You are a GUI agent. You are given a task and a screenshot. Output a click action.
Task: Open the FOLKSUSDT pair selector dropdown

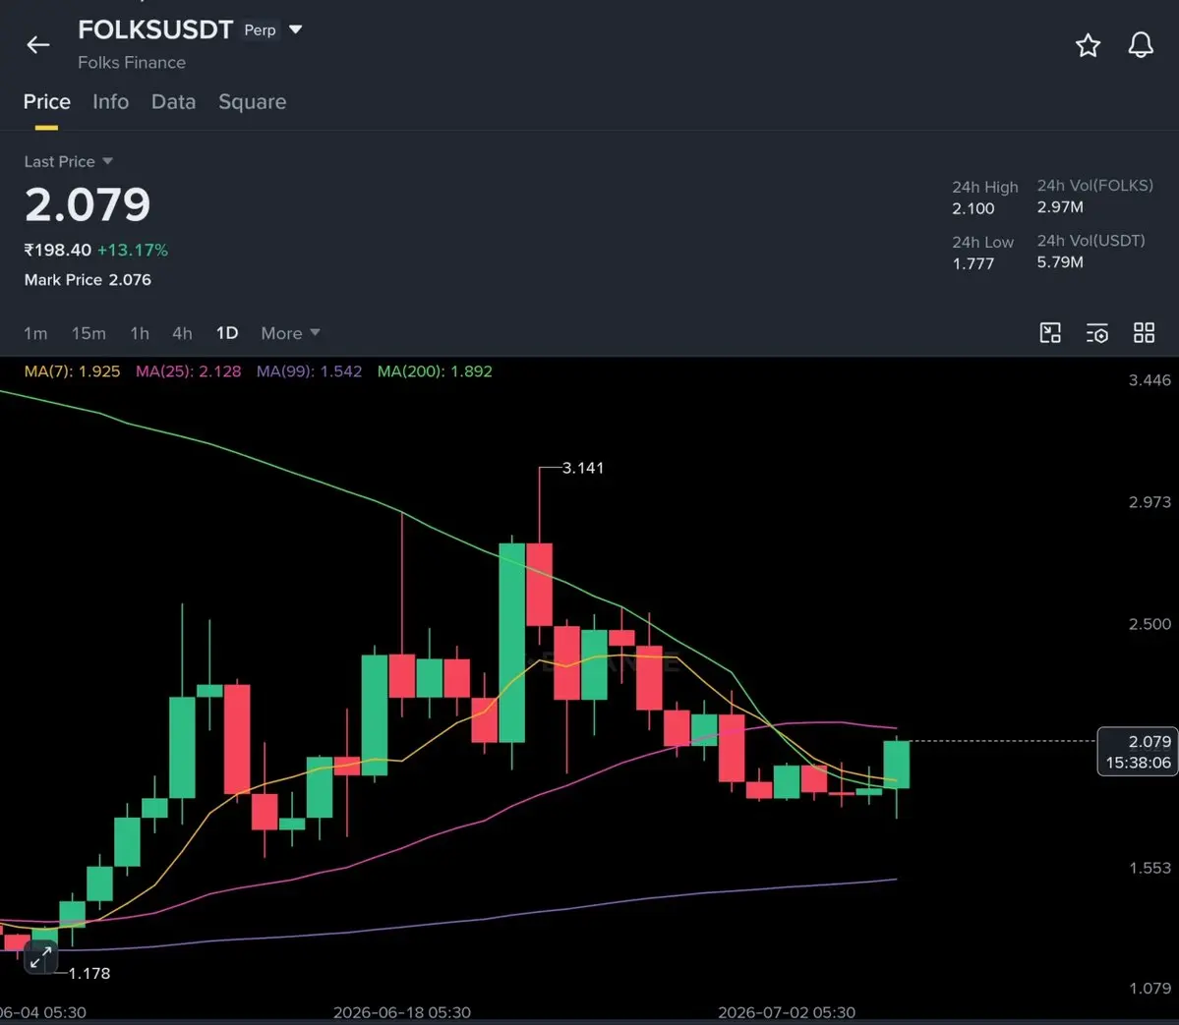click(x=296, y=29)
